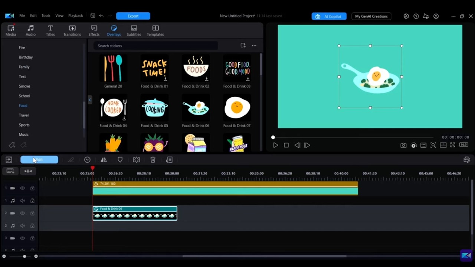Image resolution: width=475 pixels, height=267 pixels.
Task: Play the preview
Action: (x=275, y=145)
